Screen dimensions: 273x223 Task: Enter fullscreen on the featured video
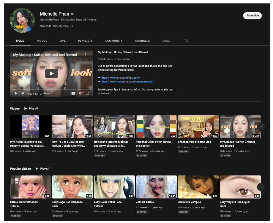[x=87, y=93]
